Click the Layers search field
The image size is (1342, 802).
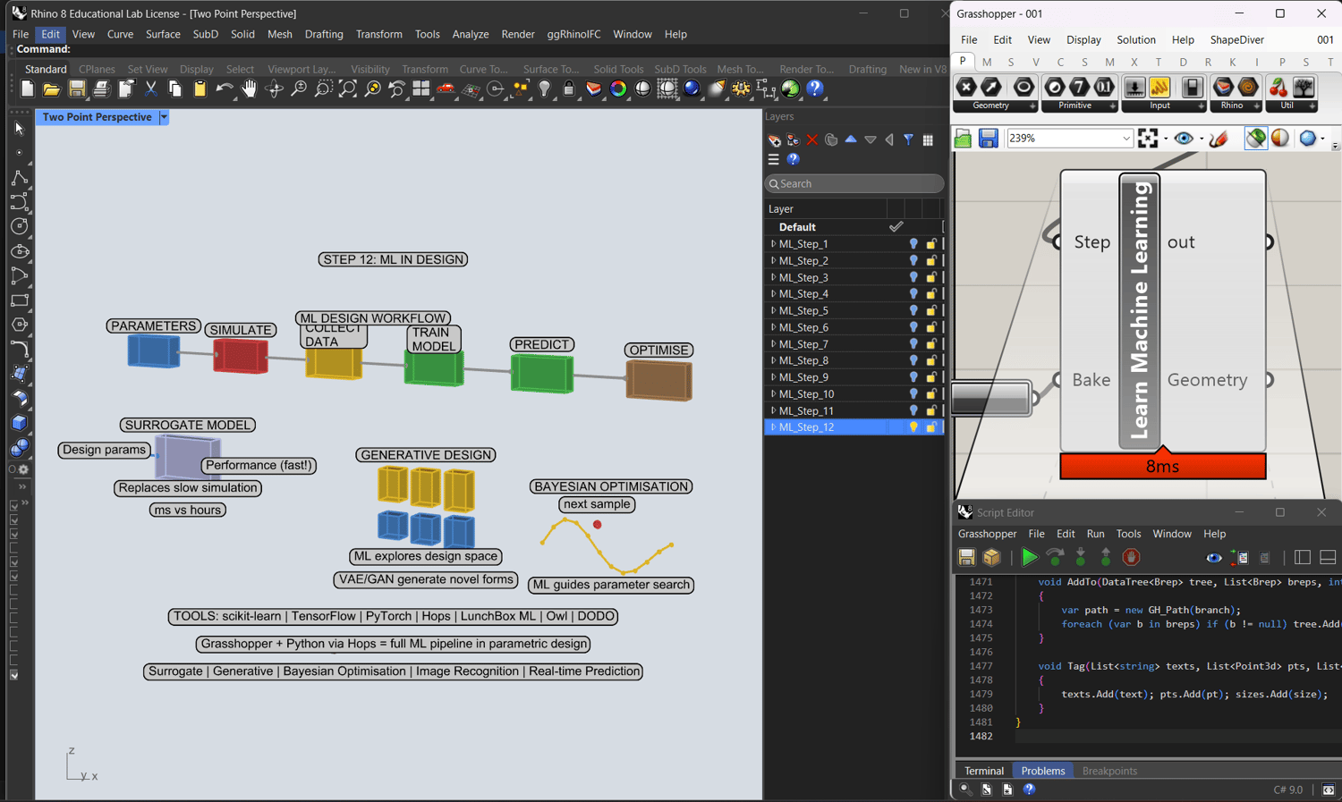point(854,183)
